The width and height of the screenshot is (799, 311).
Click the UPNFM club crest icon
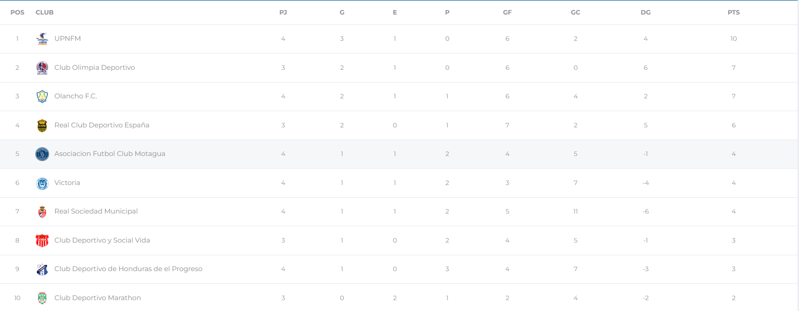[x=42, y=39]
